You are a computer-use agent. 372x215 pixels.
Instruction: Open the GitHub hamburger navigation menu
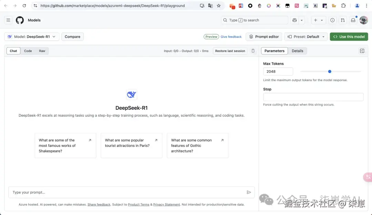pos(8,20)
